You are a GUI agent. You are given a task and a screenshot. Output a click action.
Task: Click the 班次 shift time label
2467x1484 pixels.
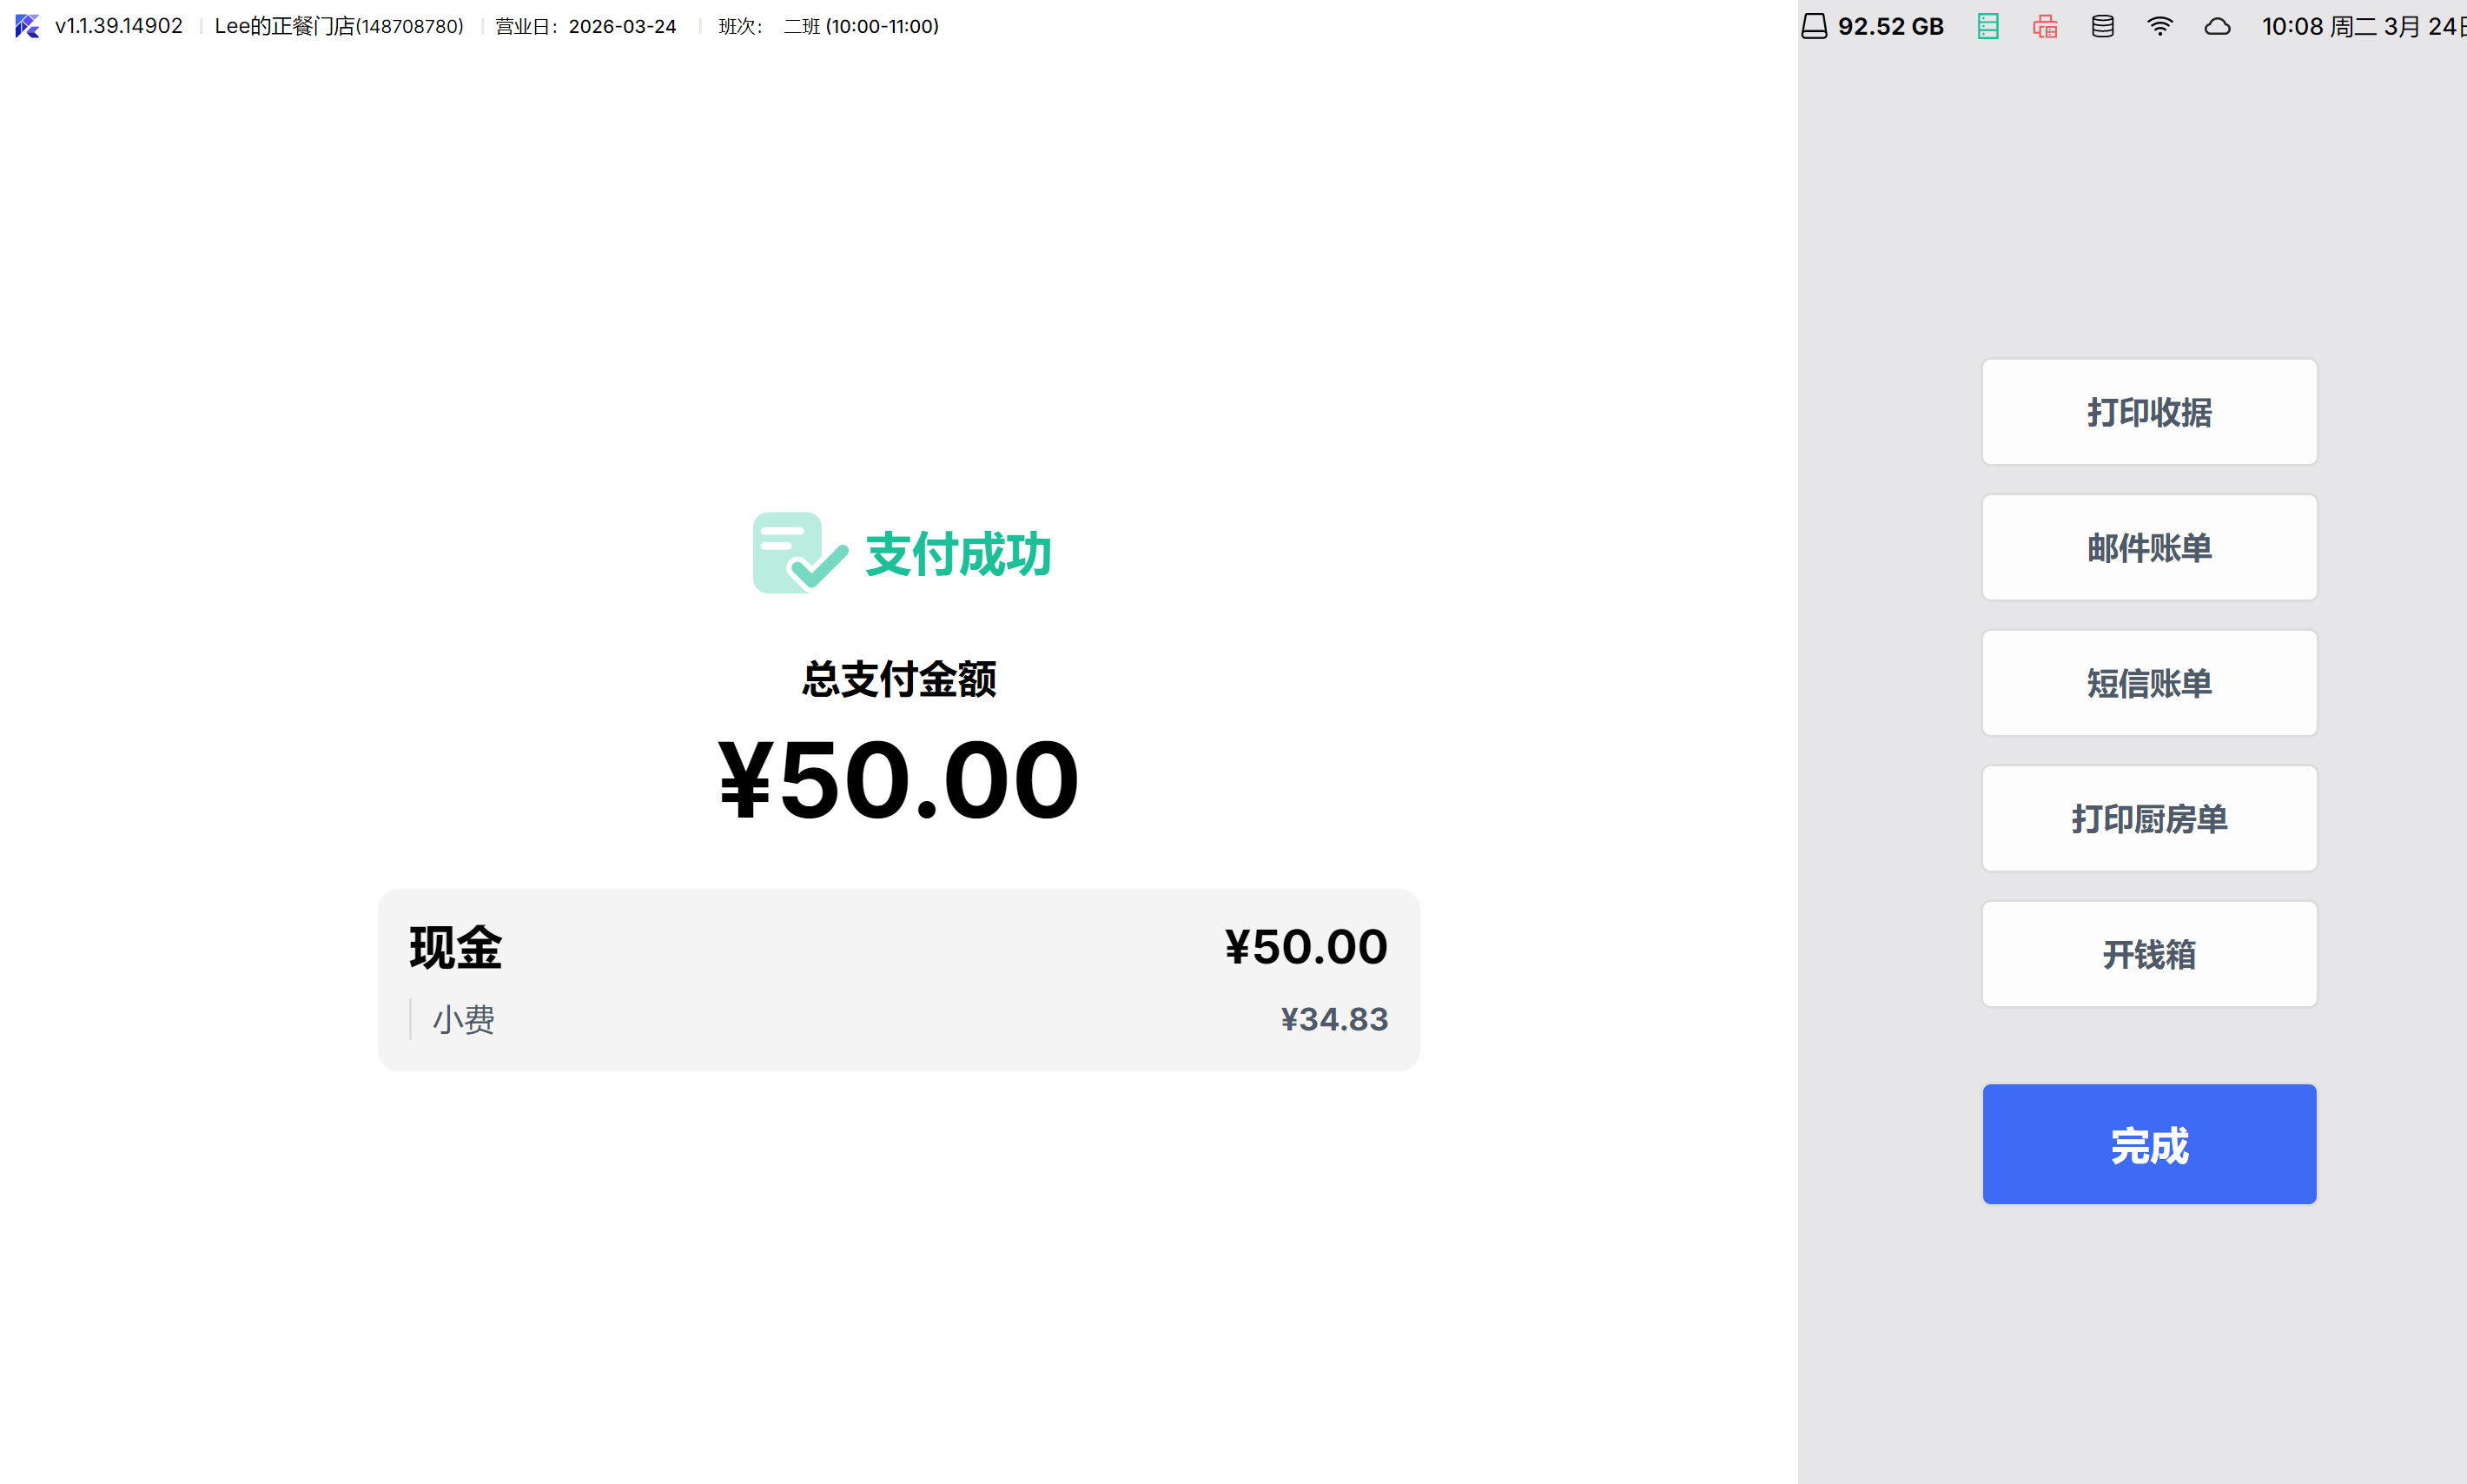pyautogui.click(x=829, y=26)
